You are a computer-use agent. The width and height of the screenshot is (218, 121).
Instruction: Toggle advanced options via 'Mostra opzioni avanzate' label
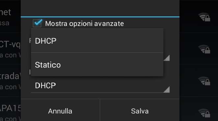click(84, 24)
